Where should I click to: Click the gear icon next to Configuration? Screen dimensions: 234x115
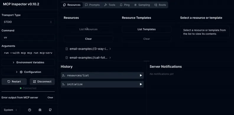(21, 72)
